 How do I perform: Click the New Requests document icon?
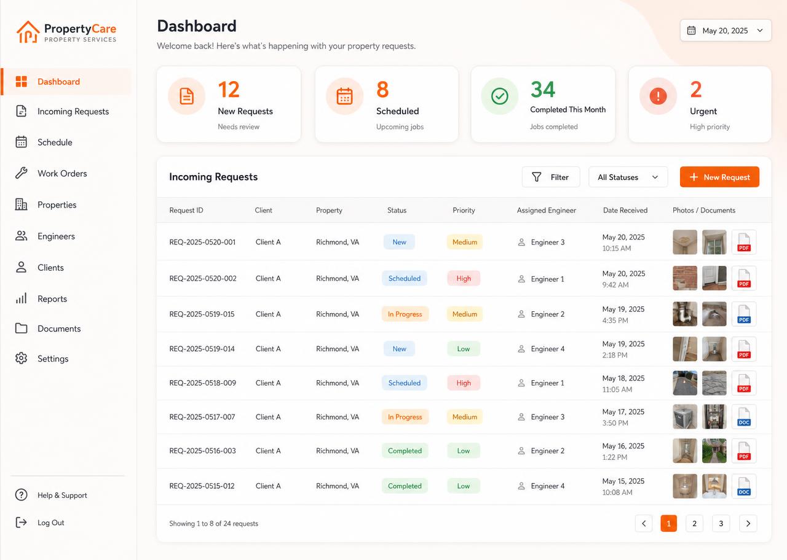pyautogui.click(x=186, y=96)
